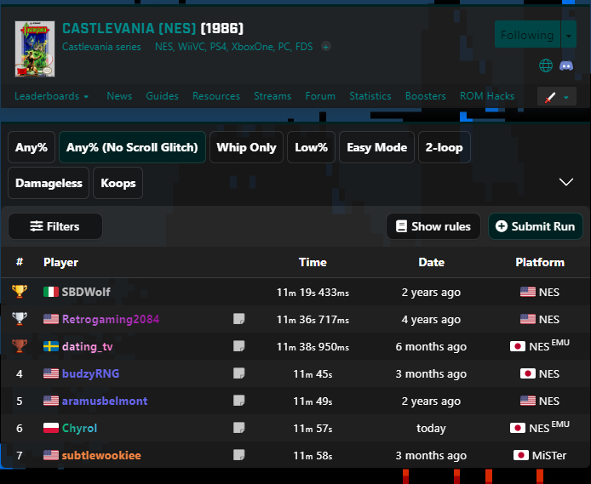591x484 pixels.
Task: Open the Discord server icon
Action: click(x=566, y=65)
